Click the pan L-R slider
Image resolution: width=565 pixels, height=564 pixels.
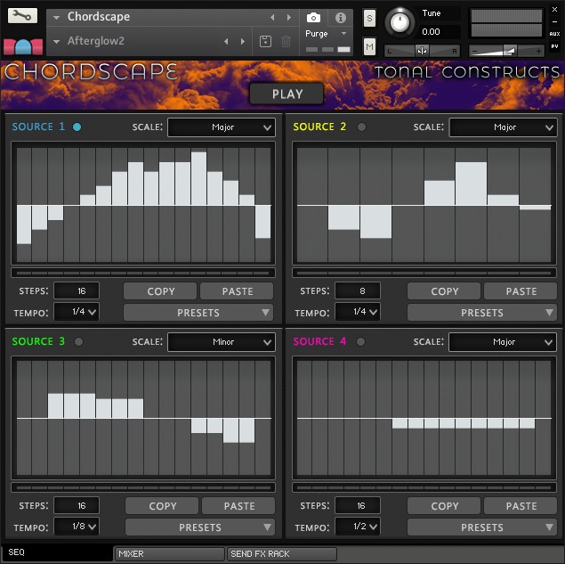tap(422, 51)
